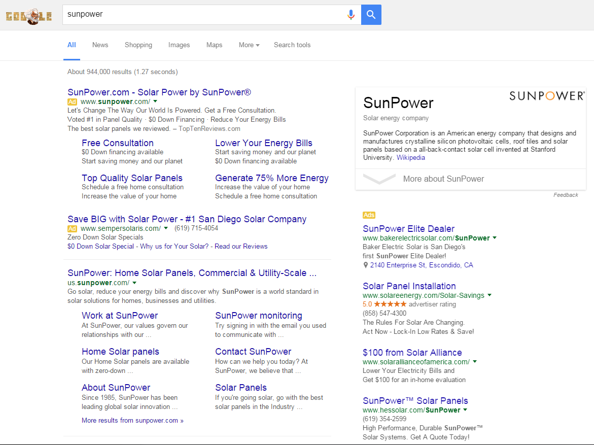Open the Work at SunPower sitelink

(x=120, y=316)
